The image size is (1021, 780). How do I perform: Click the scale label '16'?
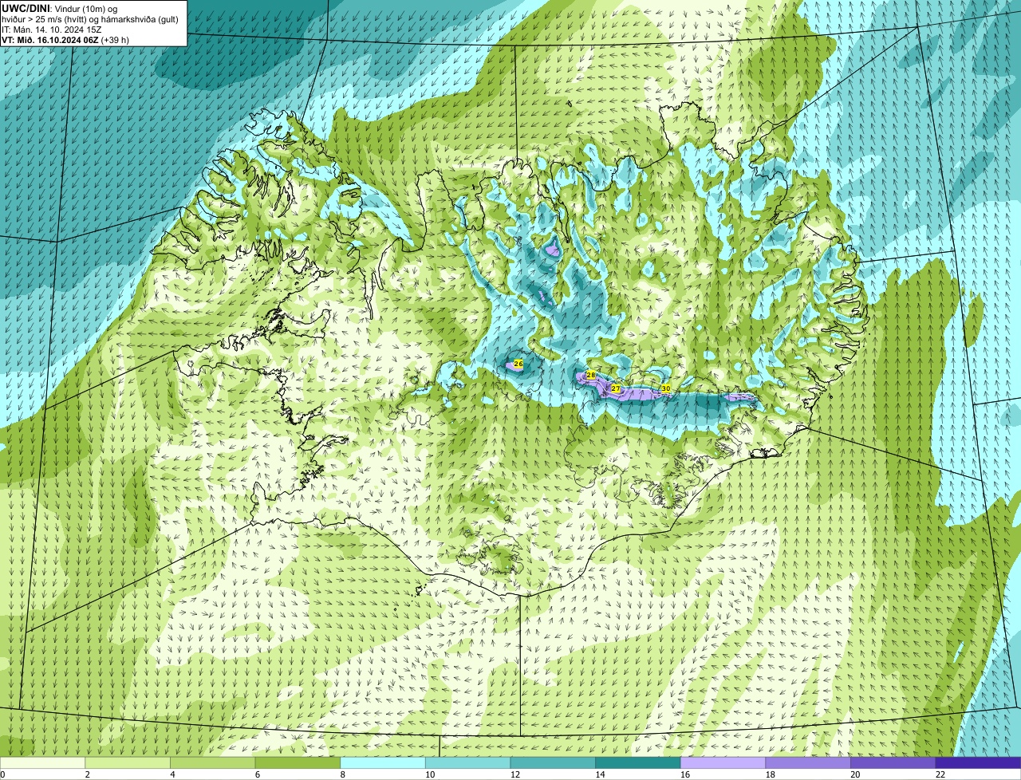(x=685, y=774)
